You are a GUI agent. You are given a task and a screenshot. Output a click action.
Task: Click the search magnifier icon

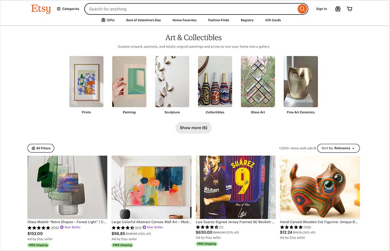(302, 8)
